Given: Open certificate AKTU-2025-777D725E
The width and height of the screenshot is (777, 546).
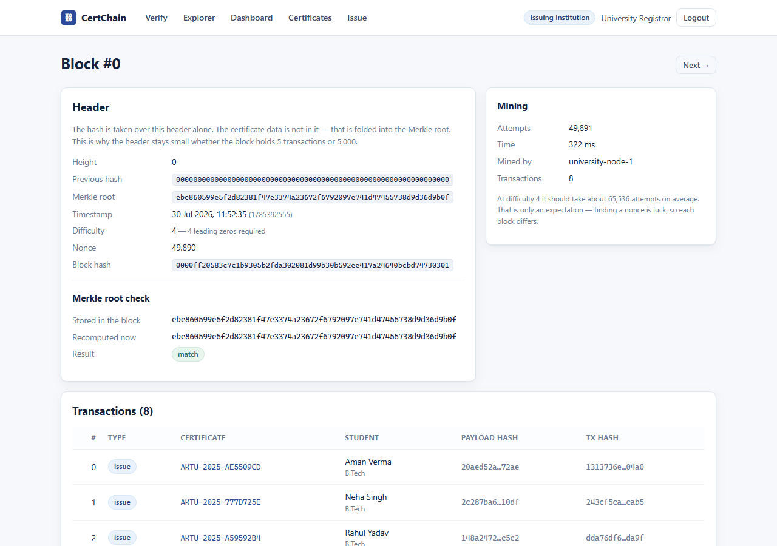Looking at the screenshot, I should coord(220,502).
